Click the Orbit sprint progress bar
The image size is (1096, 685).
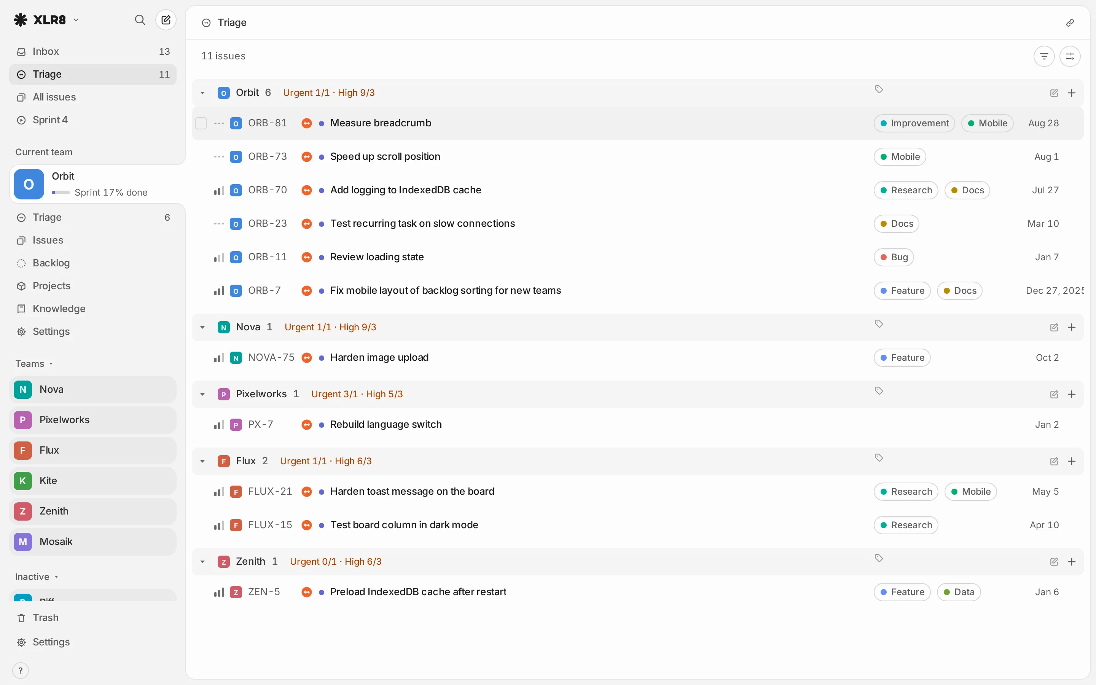tap(61, 193)
